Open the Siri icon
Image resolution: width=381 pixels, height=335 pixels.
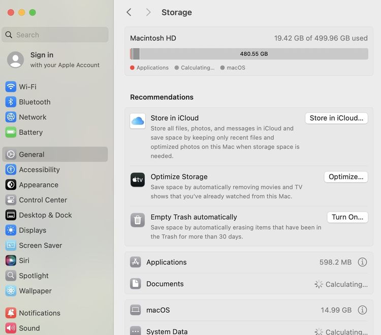coord(11,260)
